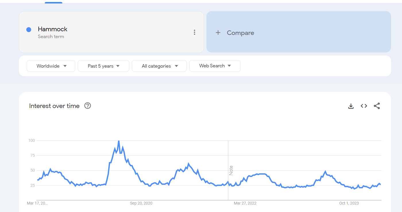Screen dimensions: 402x212
Task: Edit the Hammock search term
Action: [x=53, y=29]
